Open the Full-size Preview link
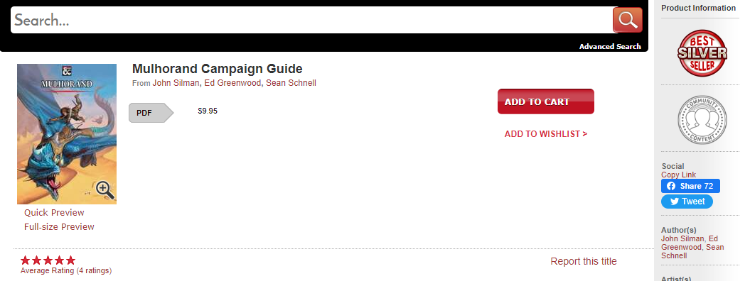 click(59, 226)
